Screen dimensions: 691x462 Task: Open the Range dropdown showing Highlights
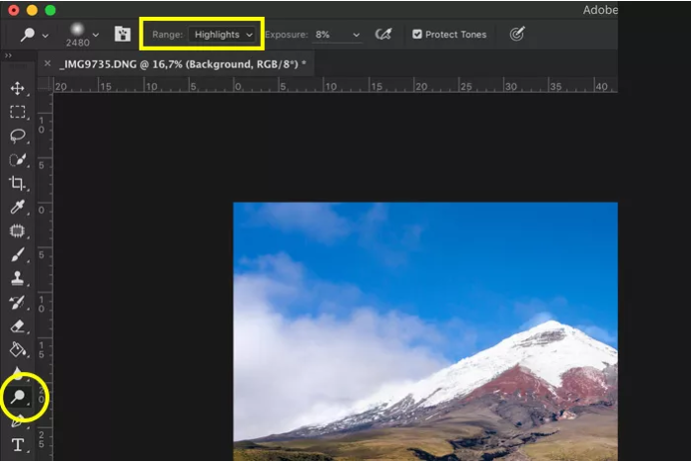223,35
